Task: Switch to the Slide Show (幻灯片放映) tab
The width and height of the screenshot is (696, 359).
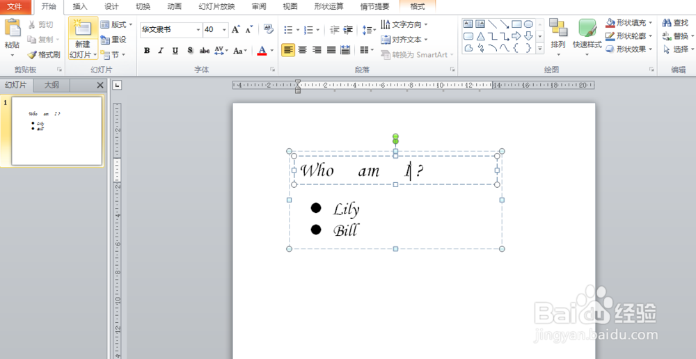Action: point(216,6)
